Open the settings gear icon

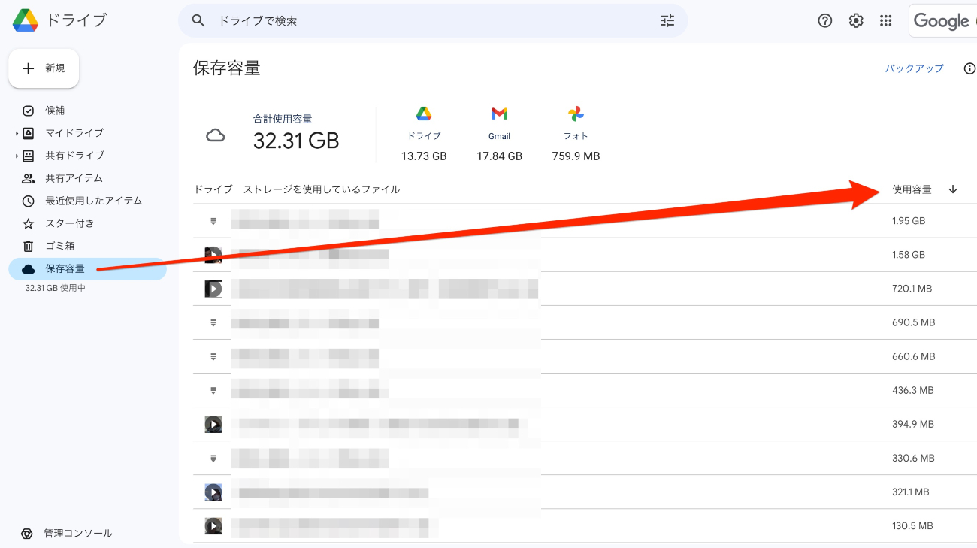click(855, 20)
